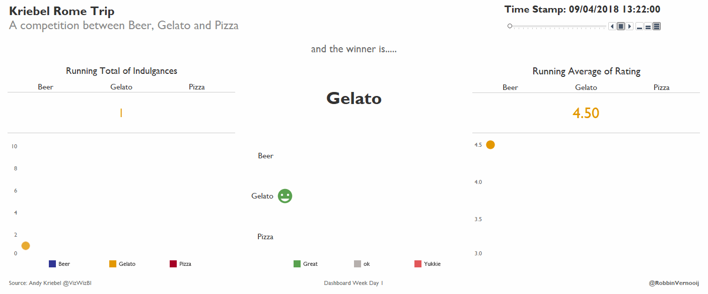The image size is (708, 294).
Task: Click the Gelato header in Running Average table
Action: 586,87
